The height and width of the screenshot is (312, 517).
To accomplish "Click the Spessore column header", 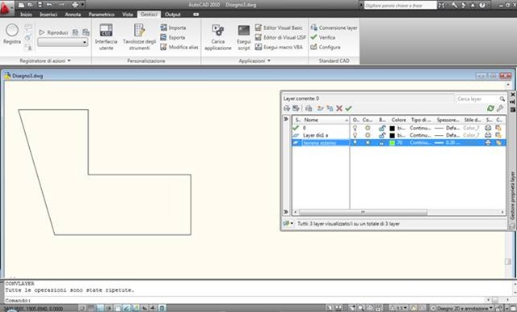I will click(448, 120).
